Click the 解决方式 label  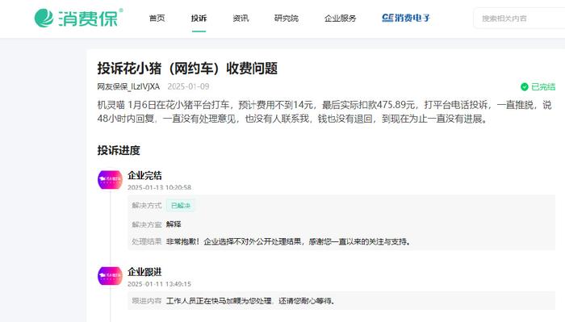[x=147, y=205]
